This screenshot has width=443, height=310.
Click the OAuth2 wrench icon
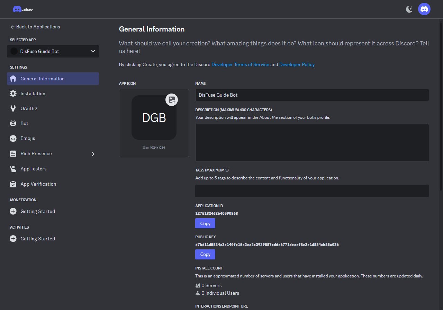point(13,108)
